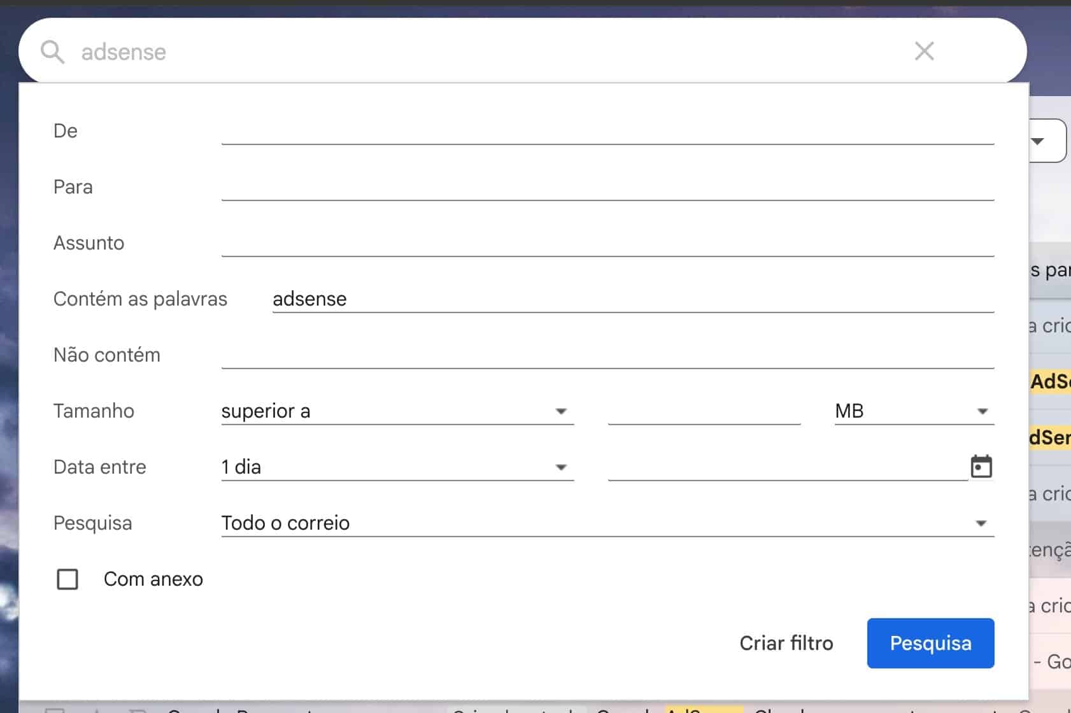Click the 'Contém as palavras' field with adsense
The width and height of the screenshot is (1071, 713).
pyautogui.click(x=632, y=299)
